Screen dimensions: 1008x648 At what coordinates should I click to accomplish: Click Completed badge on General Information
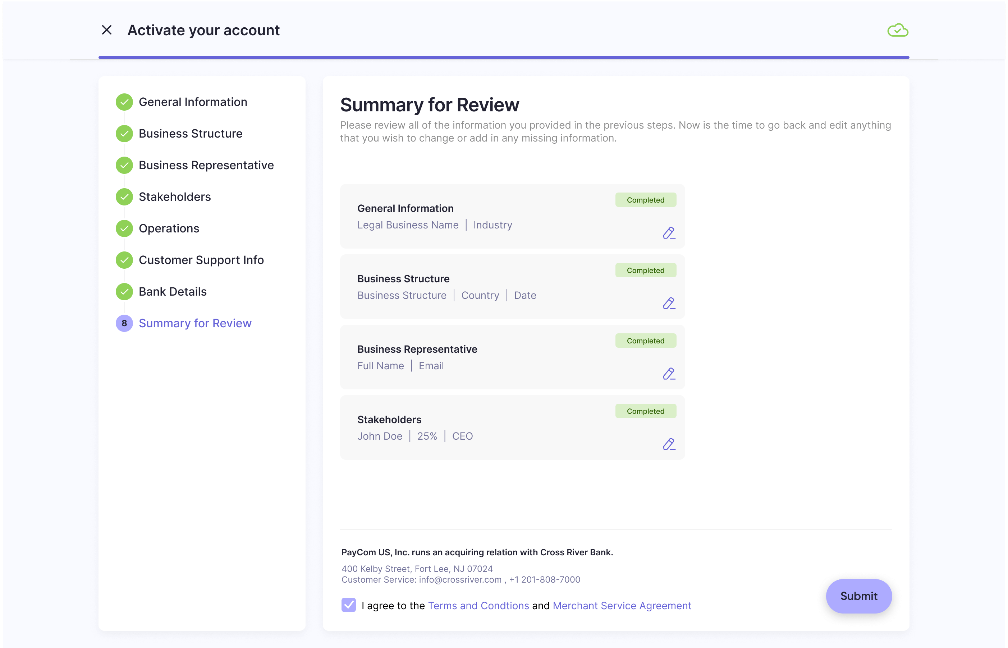coord(646,200)
